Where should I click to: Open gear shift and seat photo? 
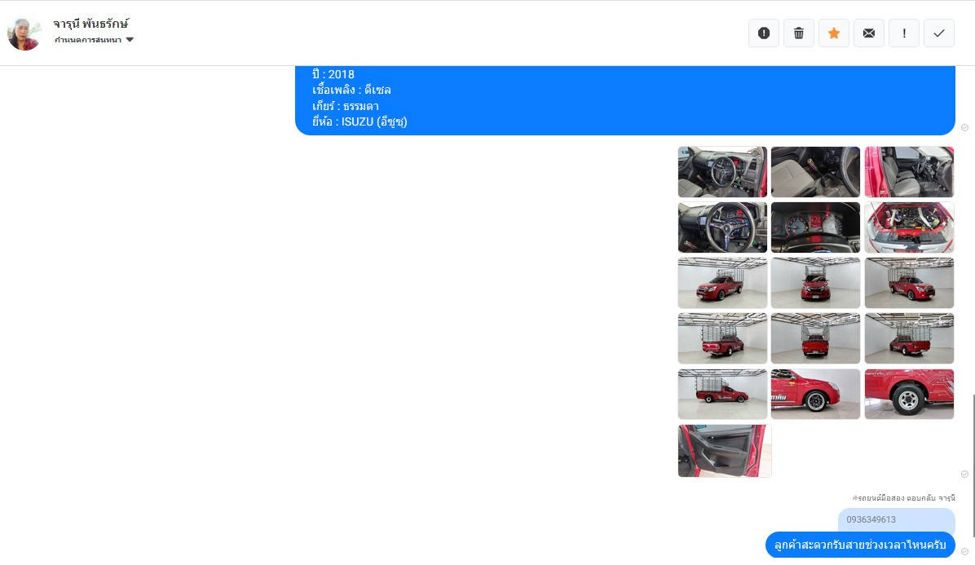816,172
